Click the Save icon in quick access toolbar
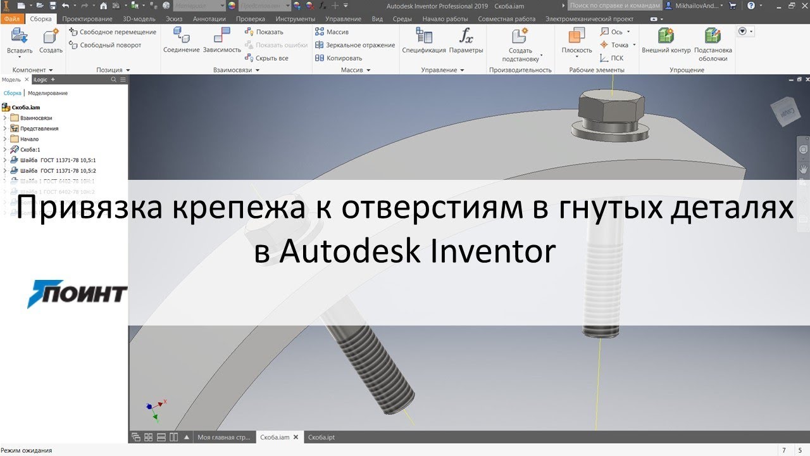Image resolution: width=810 pixels, height=456 pixels. (x=53, y=5)
